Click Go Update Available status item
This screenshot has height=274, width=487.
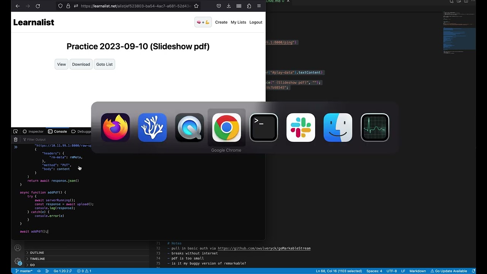(448, 271)
